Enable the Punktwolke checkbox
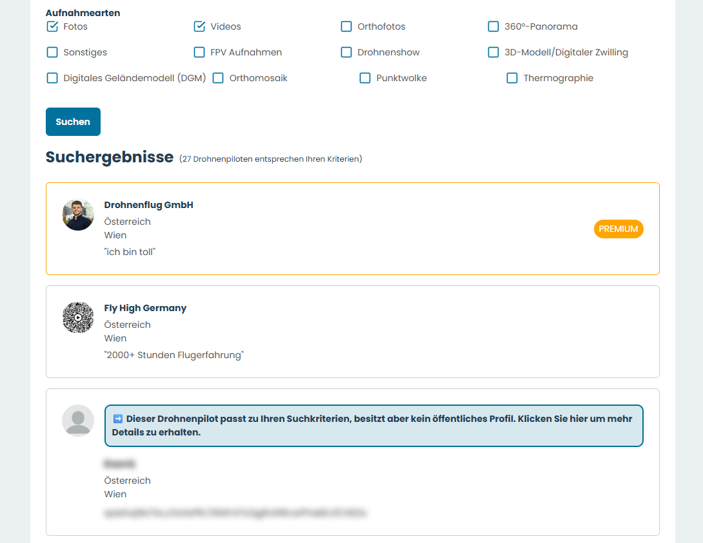 pos(365,78)
